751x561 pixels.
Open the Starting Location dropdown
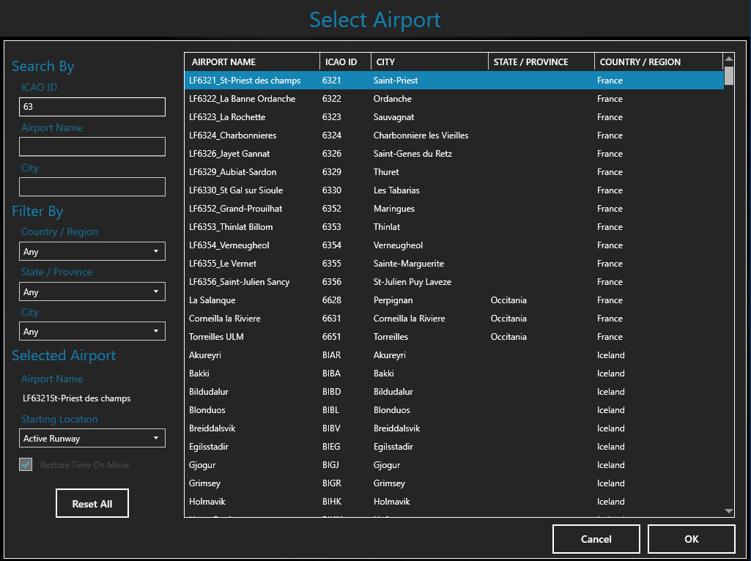click(92, 439)
